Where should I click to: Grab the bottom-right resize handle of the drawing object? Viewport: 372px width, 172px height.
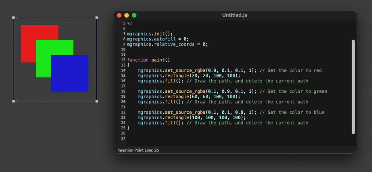coord(97,101)
